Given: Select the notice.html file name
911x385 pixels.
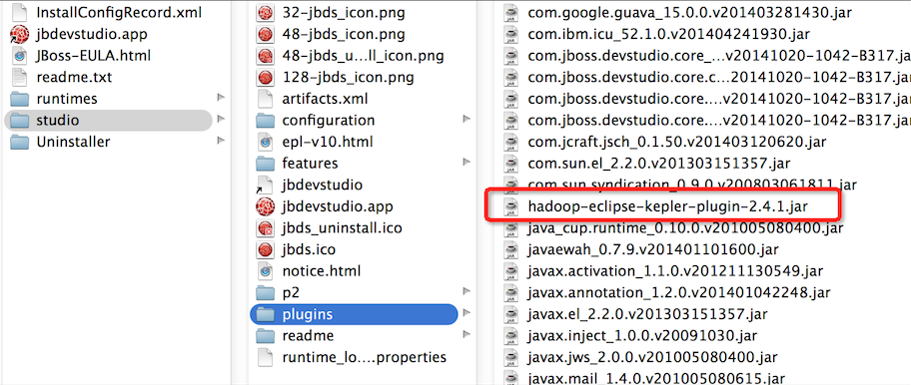Looking at the screenshot, I should [322, 270].
